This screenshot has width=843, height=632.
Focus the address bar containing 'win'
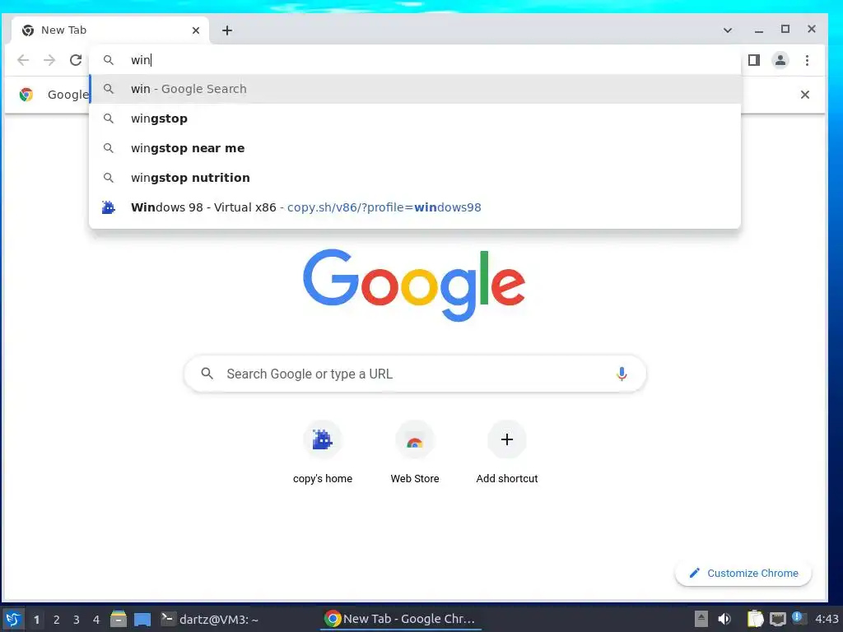[x=415, y=59]
